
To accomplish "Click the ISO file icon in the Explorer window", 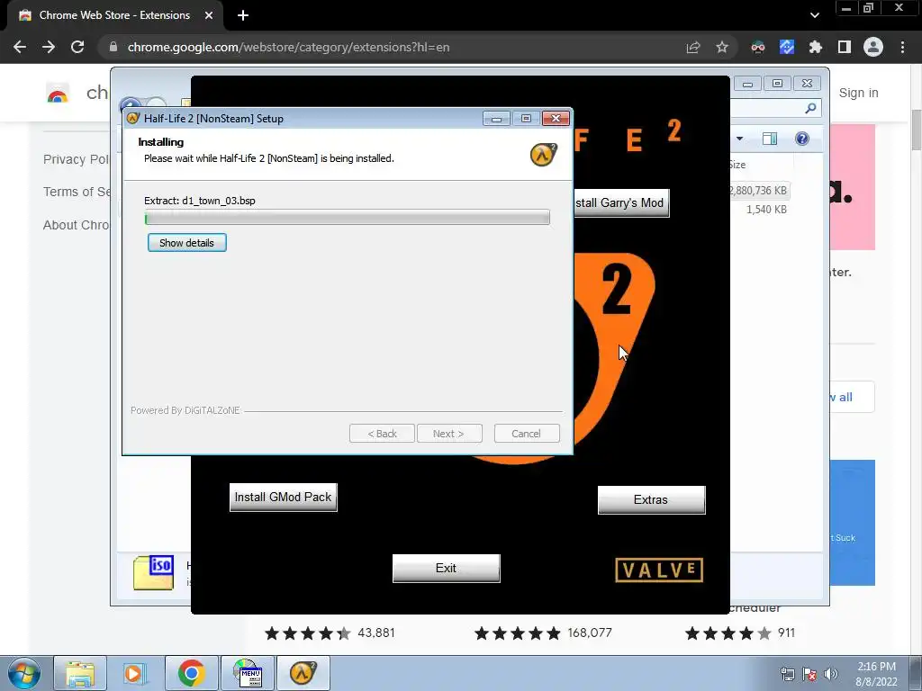I will coord(153,572).
